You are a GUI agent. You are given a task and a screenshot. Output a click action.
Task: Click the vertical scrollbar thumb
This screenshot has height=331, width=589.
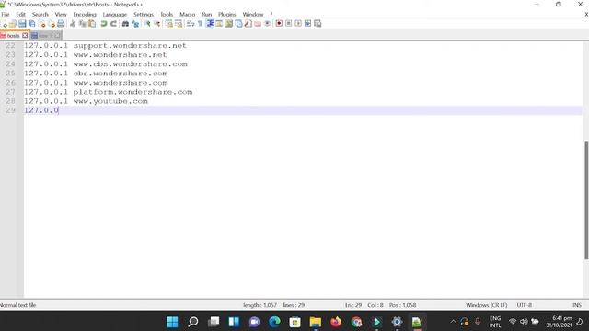(x=586, y=200)
